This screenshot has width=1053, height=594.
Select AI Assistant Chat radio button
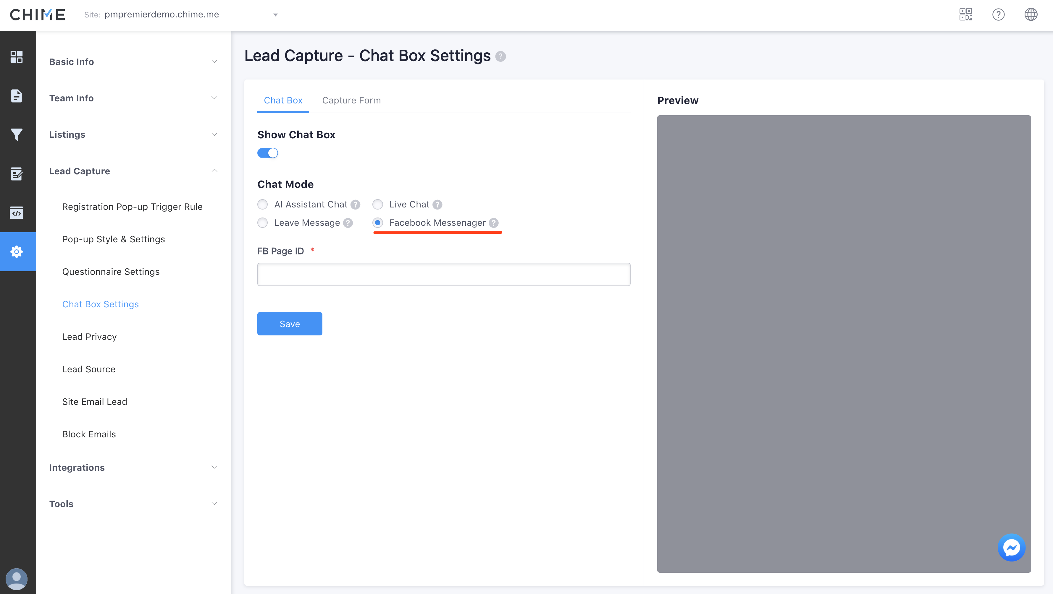(262, 204)
